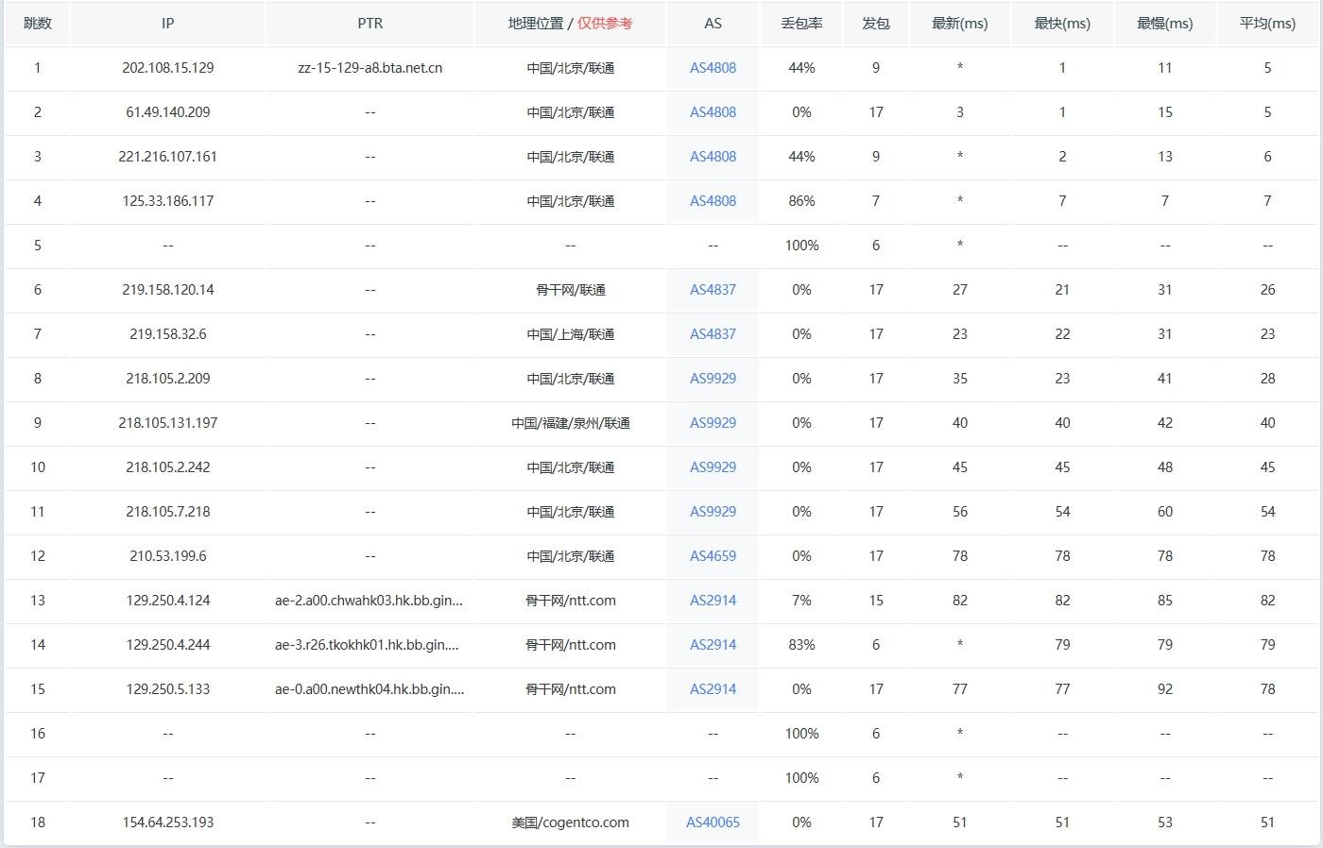Select IP address 154.64.253.193
This screenshot has height=848, width=1323.
(x=168, y=823)
